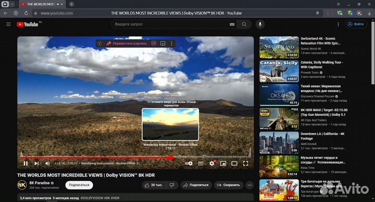Toggle theater mode view
This screenshot has height=202, width=375.
point(234,164)
